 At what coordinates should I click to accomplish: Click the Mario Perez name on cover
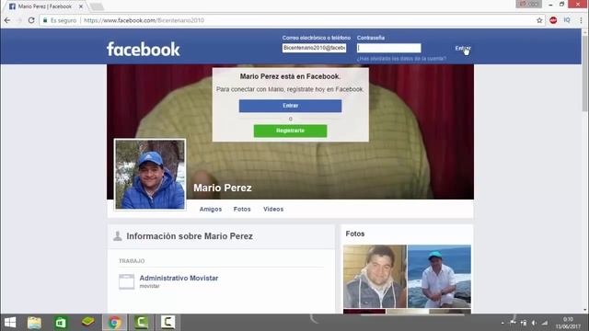(x=223, y=188)
